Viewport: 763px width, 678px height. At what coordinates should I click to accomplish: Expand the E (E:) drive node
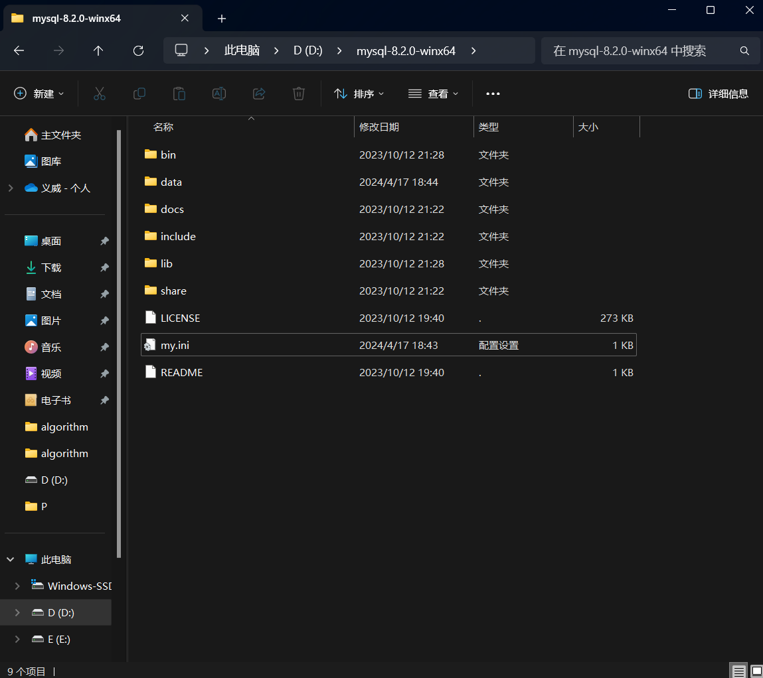pos(17,639)
